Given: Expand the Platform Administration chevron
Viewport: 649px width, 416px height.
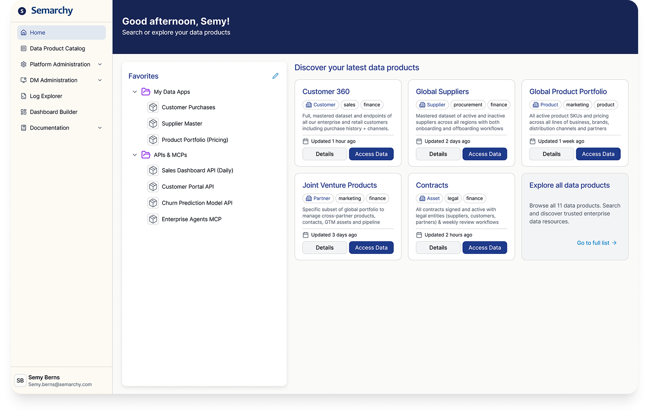Looking at the screenshot, I should [x=100, y=64].
